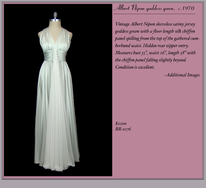
Task: Click the 'Measures bust 35"' description line
Action: (x=155, y=53)
